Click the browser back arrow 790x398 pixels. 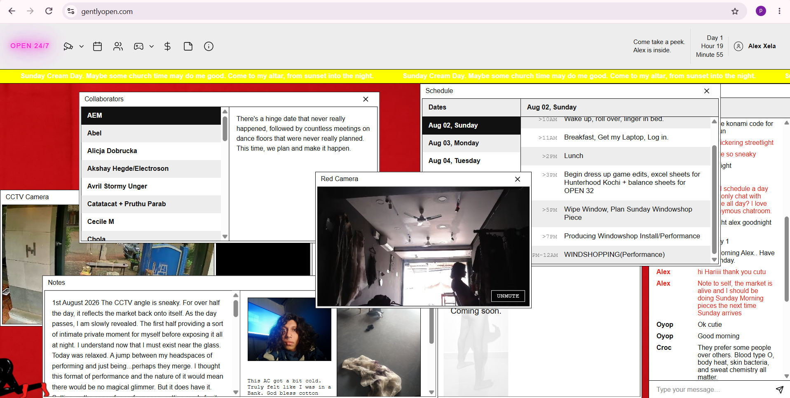(x=12, y=11)
